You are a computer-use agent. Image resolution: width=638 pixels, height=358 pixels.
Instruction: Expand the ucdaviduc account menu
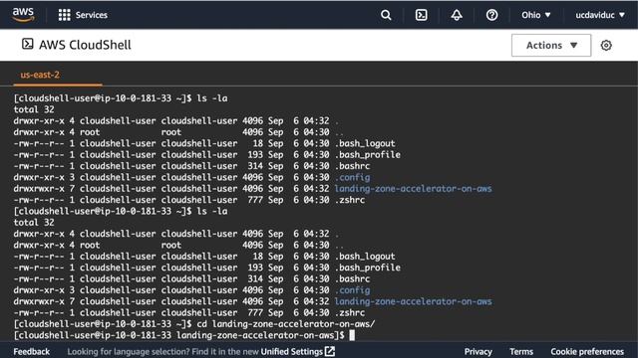click(x=600, y=15)
